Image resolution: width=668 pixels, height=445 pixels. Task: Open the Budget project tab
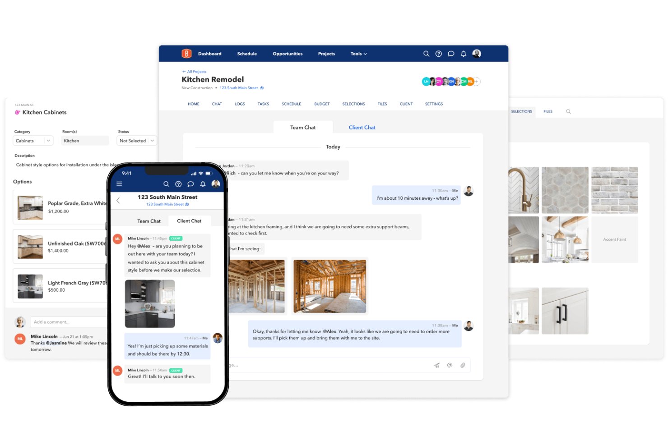click(322, 104)
